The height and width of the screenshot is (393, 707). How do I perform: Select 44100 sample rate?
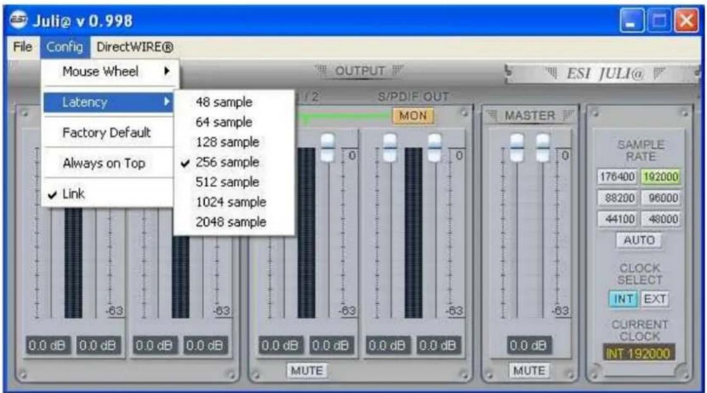617,219
